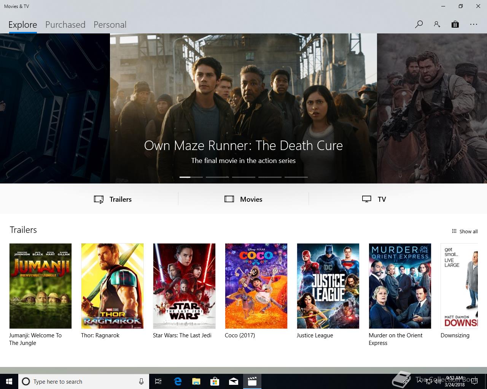This screenshot has width=487, height=389.
Task: Click 'Justice League' title text
Action: pyautogui.click(x=315, y=335)
